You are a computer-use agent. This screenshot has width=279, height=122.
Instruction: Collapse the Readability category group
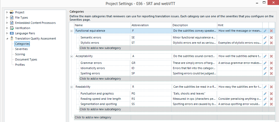pyautogui.click(x=72, y=87)
